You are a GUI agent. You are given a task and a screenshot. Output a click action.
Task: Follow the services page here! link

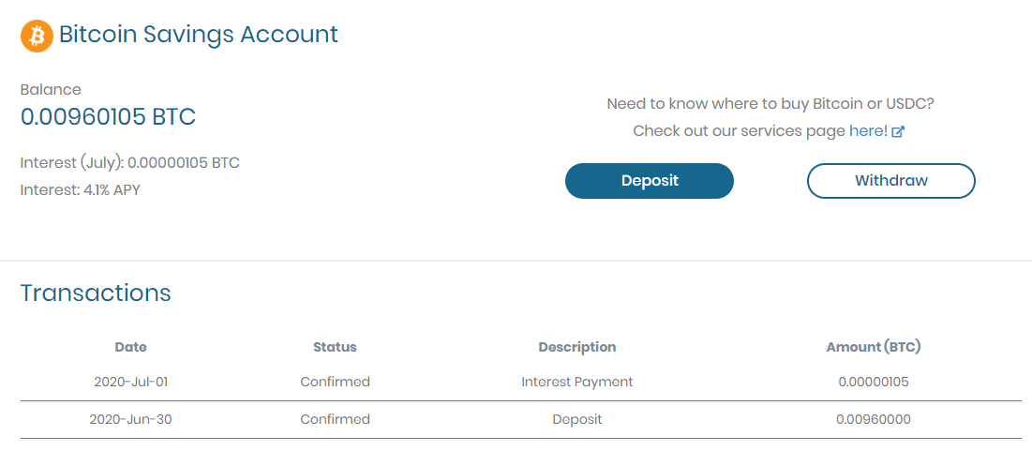pos(868,131)
